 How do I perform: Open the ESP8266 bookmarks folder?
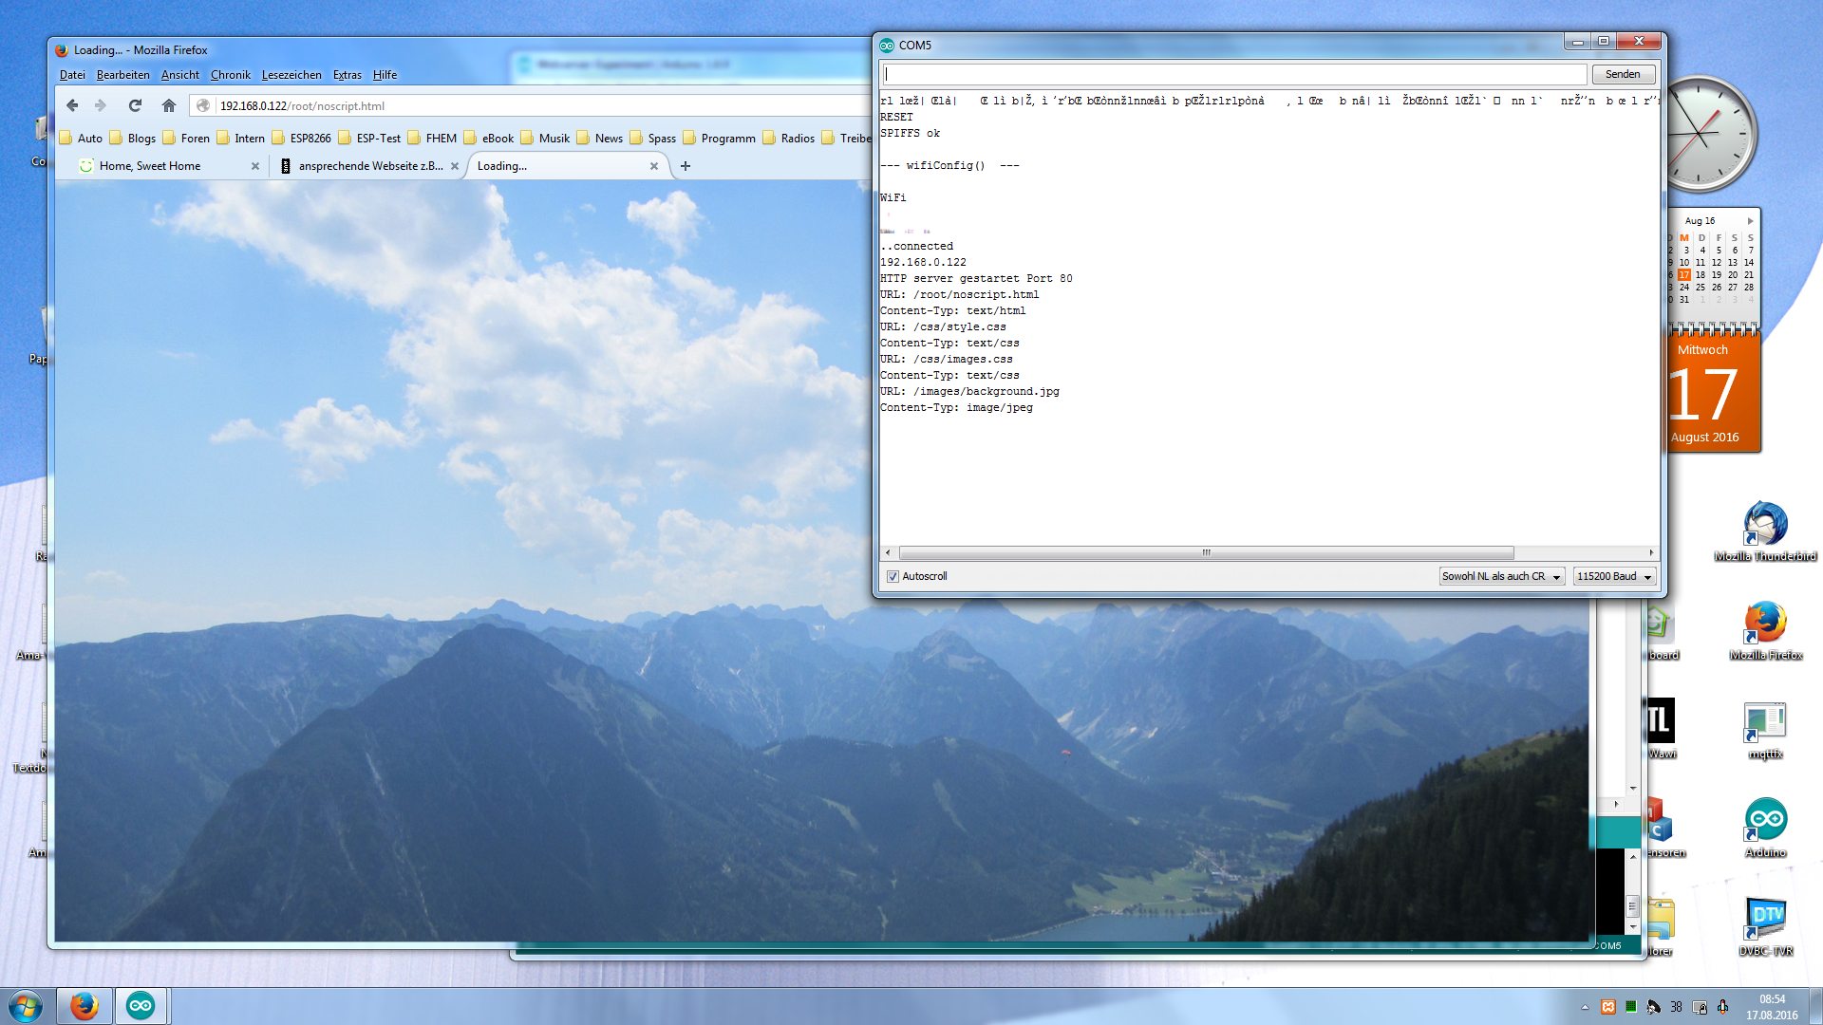click(302, 139)
